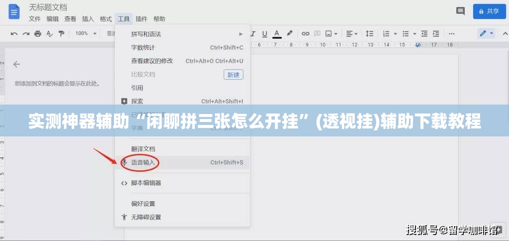This screenshot has height=241, width=509.
Task: Open the 100% zoom dropdown
Action: click(86, 33)
